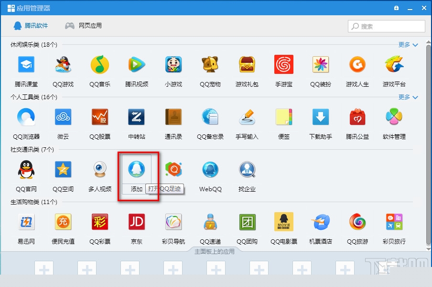Switch to the 腾讯软件 tab
Viewport: 432px width, 287px height.
31,26
